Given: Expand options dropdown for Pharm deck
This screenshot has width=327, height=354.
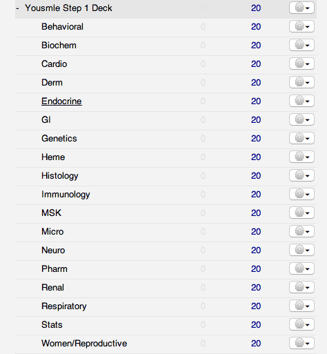Looking at the screenshot, I should 301,269.
